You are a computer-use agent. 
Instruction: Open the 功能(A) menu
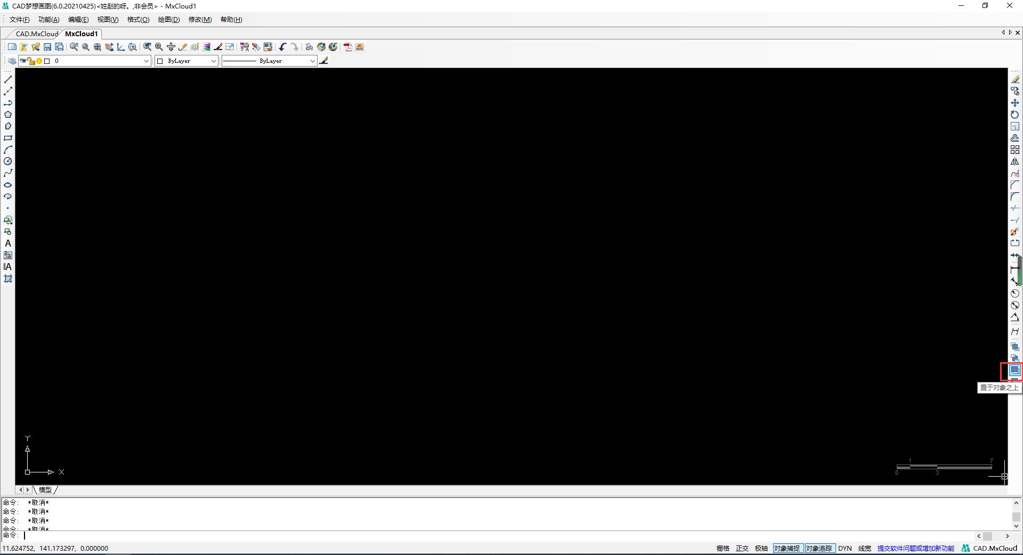[49, 20]
